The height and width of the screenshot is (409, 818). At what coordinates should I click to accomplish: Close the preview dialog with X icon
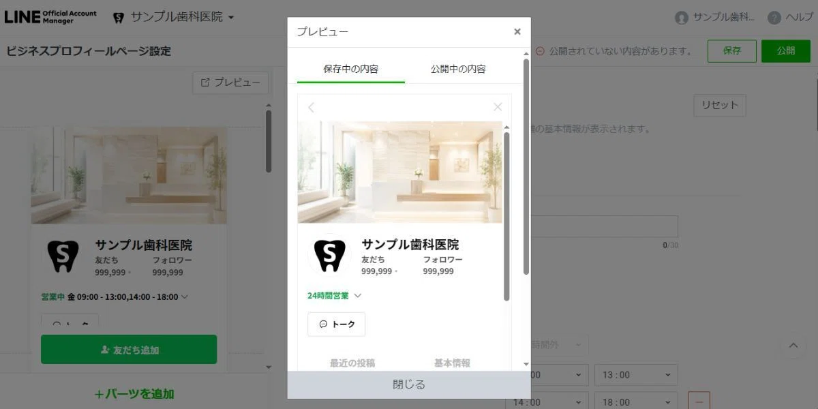pos(517,32)
